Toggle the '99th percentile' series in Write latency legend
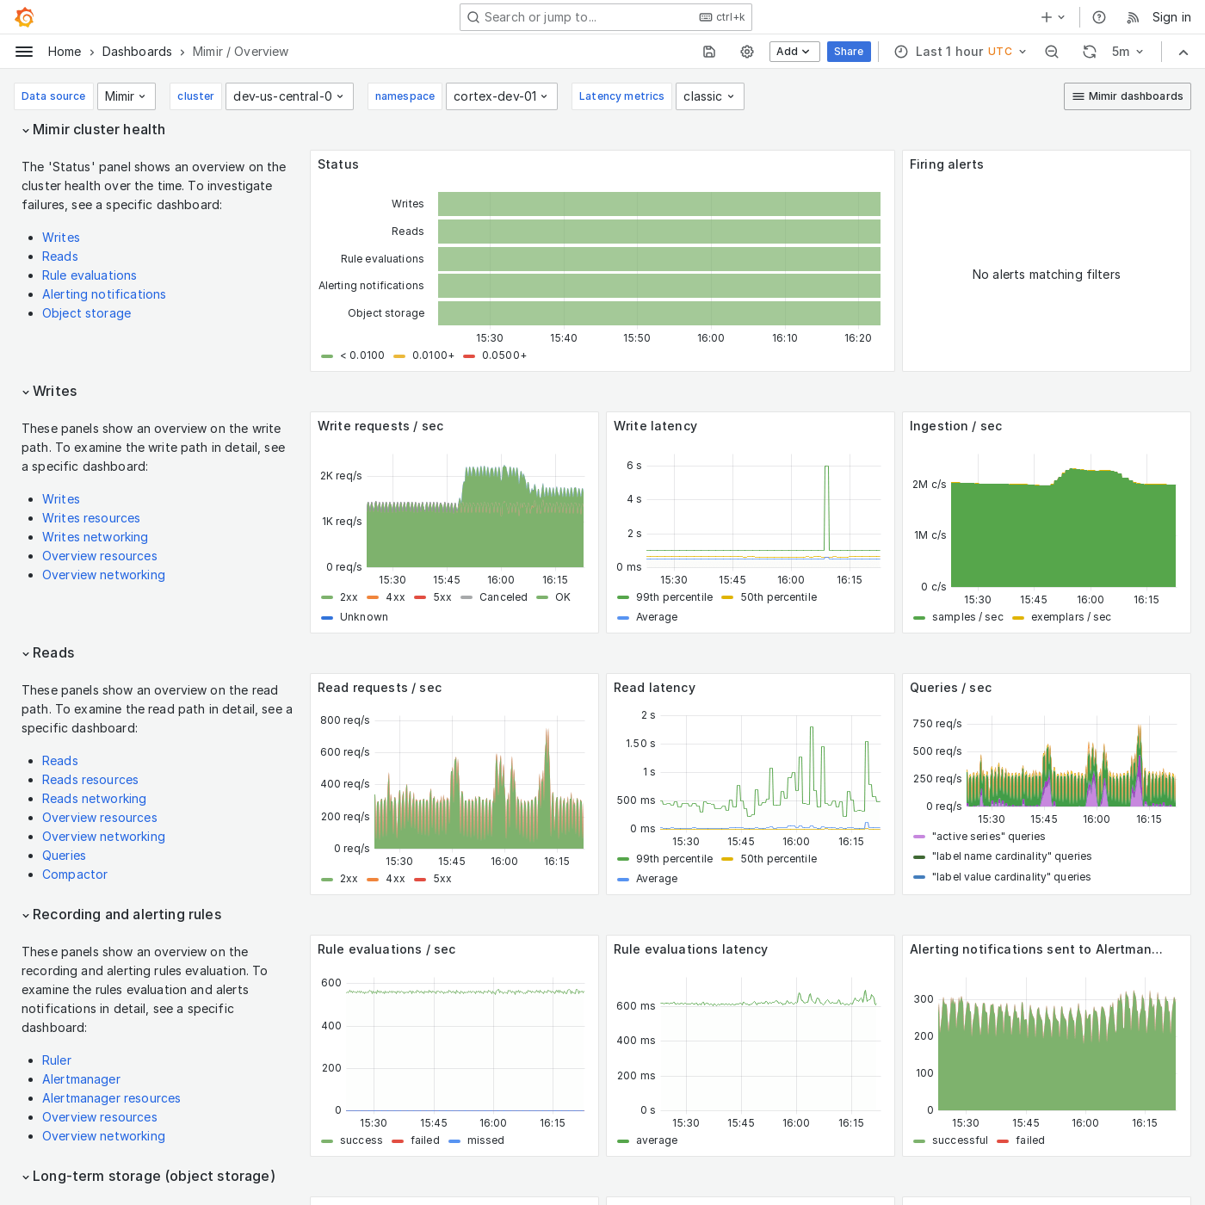Screen dimensions: 1205x1205 click(x=676, y=597)
